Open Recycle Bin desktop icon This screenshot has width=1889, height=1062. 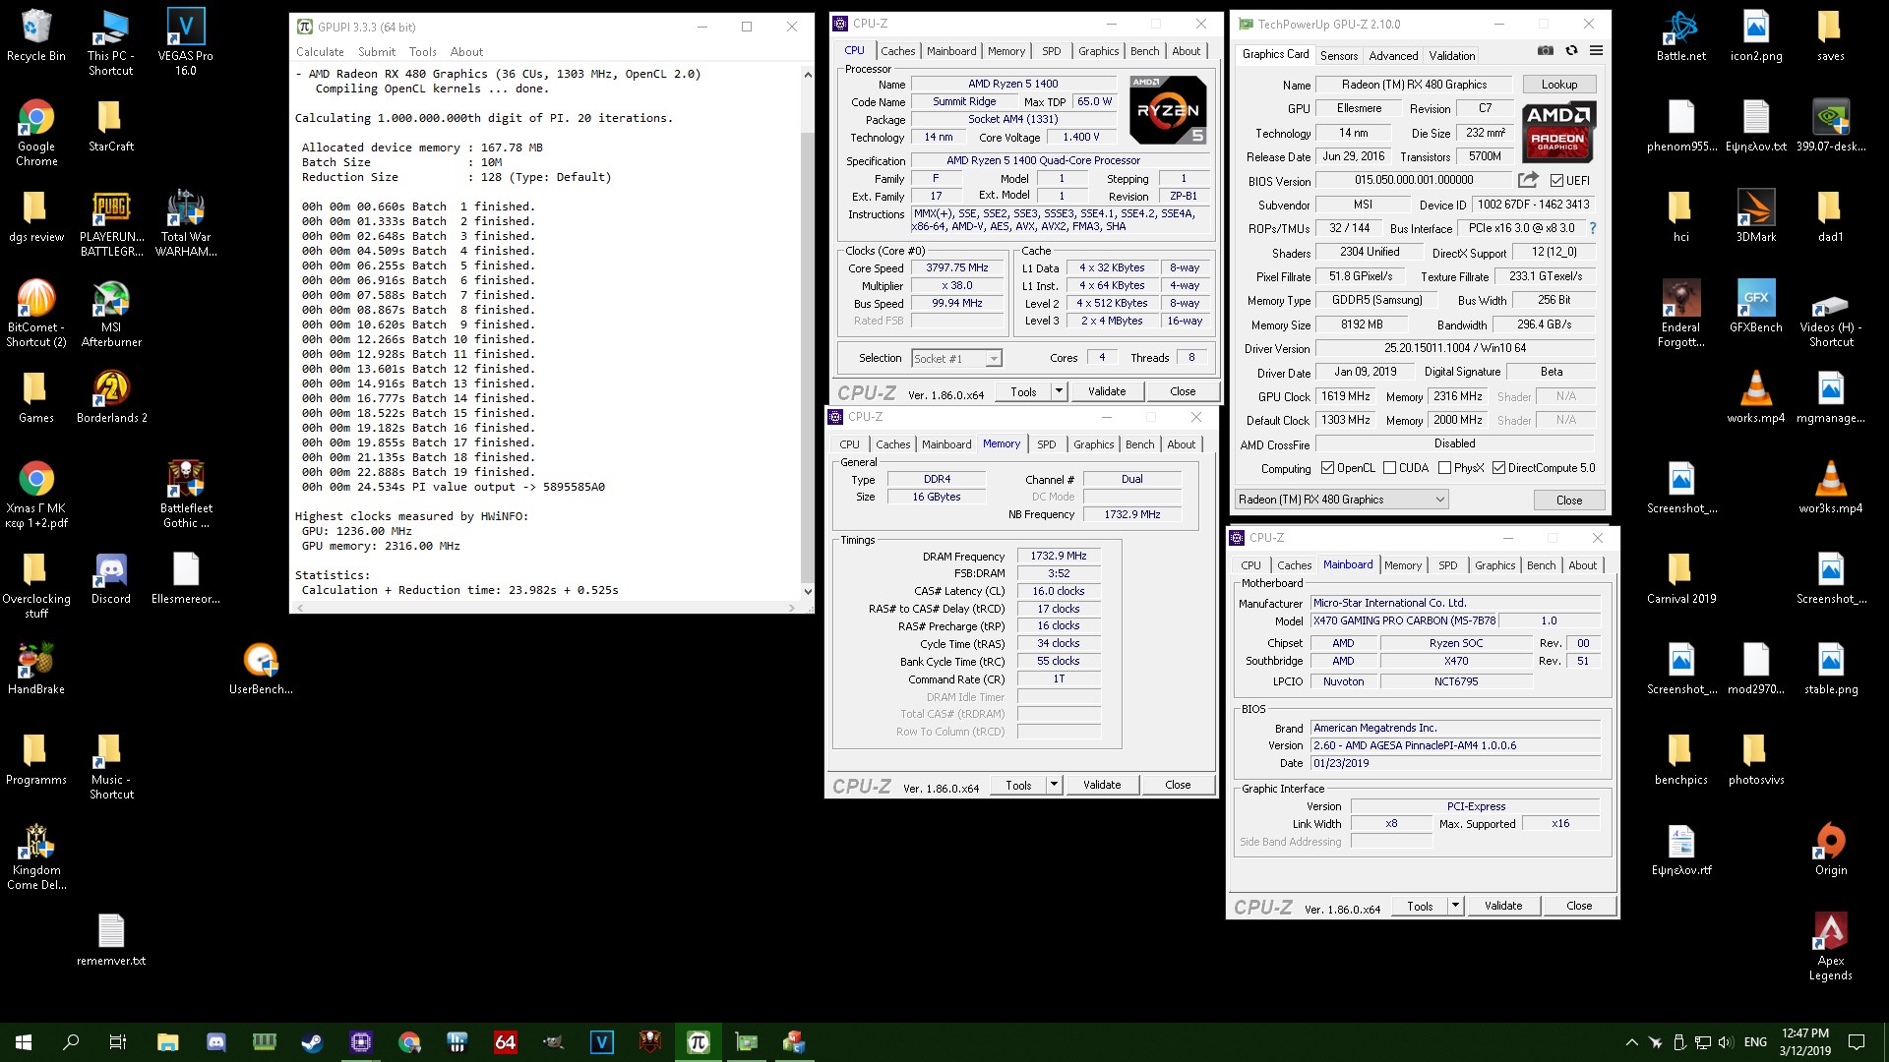coord(36,36)
